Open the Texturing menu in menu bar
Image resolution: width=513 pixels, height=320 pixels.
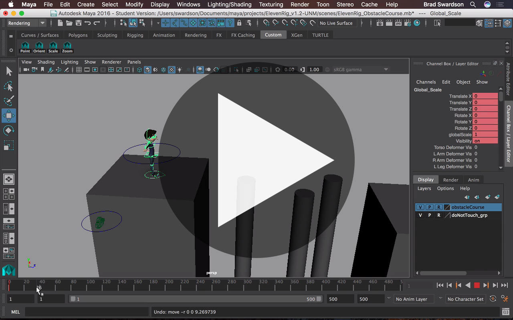pos(271,4)
